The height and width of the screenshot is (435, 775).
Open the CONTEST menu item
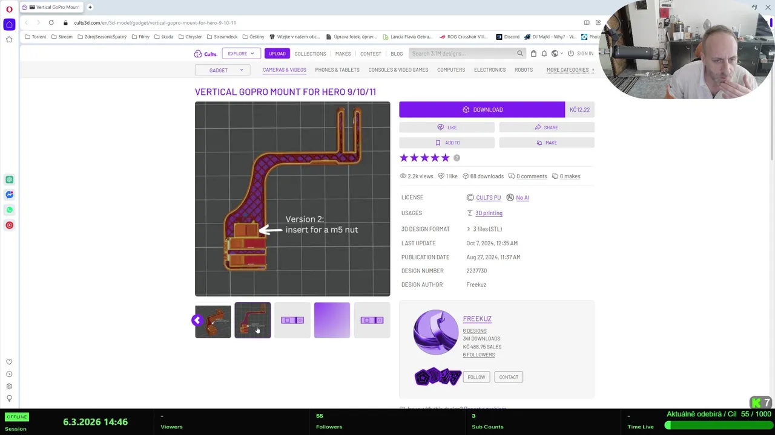click(x=371, y=54)
